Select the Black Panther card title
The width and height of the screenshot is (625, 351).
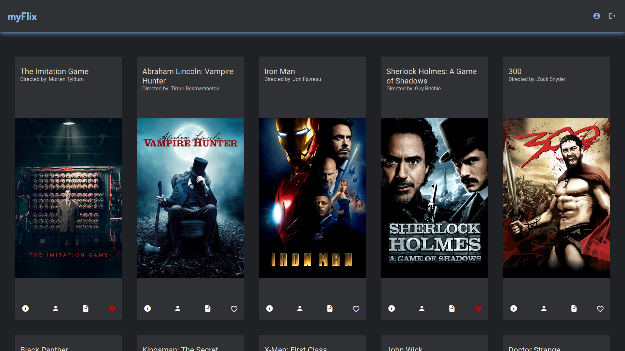(x=44, y=348)
